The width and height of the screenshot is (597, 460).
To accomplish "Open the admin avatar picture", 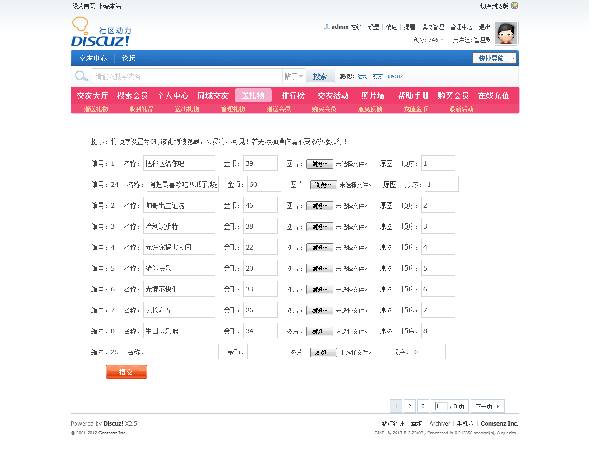I will [506, 33].
